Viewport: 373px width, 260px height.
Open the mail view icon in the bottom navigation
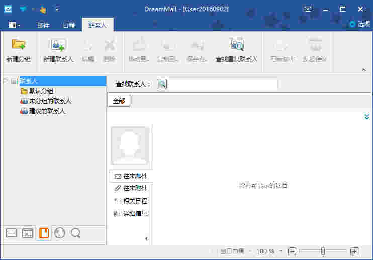11,233
